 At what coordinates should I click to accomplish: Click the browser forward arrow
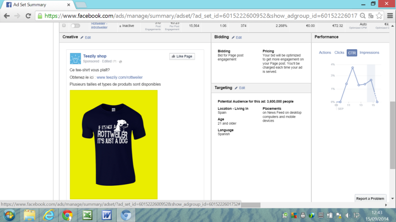[17, 16]
